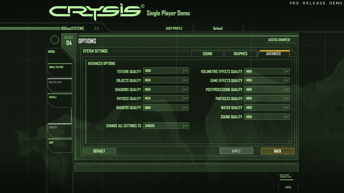Open Single Player from the menu

[x=60, y=70]
